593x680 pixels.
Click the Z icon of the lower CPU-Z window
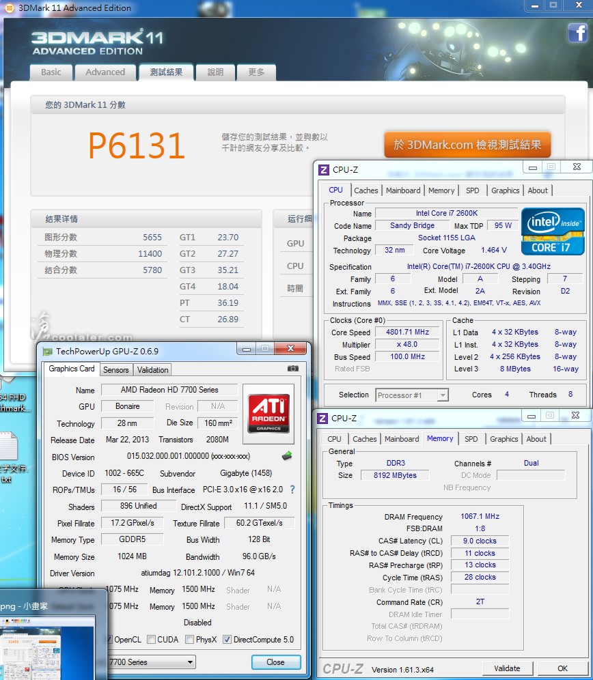[x=322, y=418]
